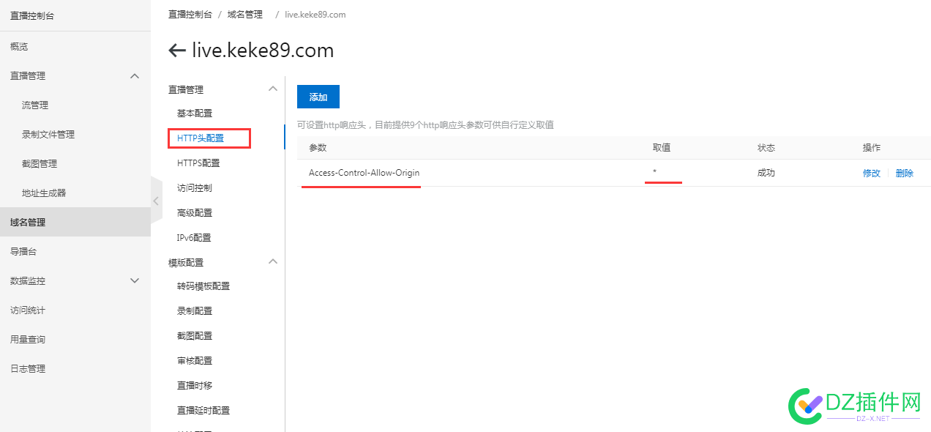Click the 参数 column header
The height and width of the screenshot is (432, 931).
click(318, 147)
